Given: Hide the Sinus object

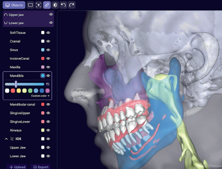Looking at the screenshot, I should (x=48, y=50).
